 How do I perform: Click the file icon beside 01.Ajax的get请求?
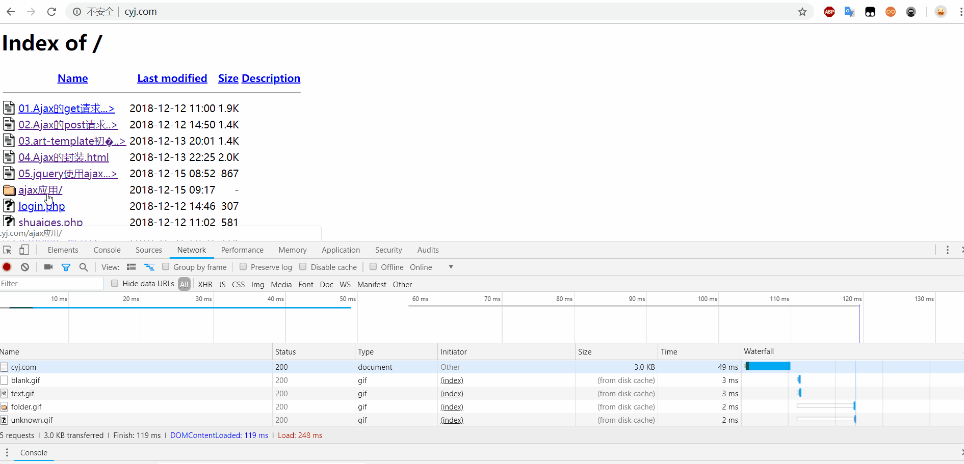coord(9,107)
